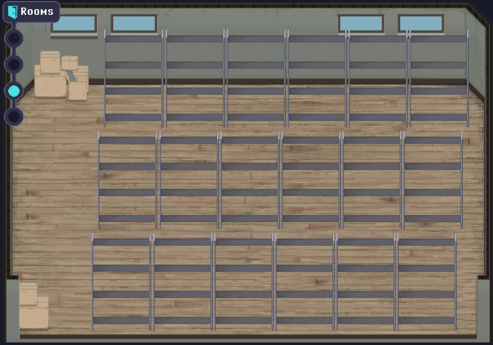Select the fourth room dot
Viewport: 493px width, 345px height.
pyautogui.click(x=14, y=117)
